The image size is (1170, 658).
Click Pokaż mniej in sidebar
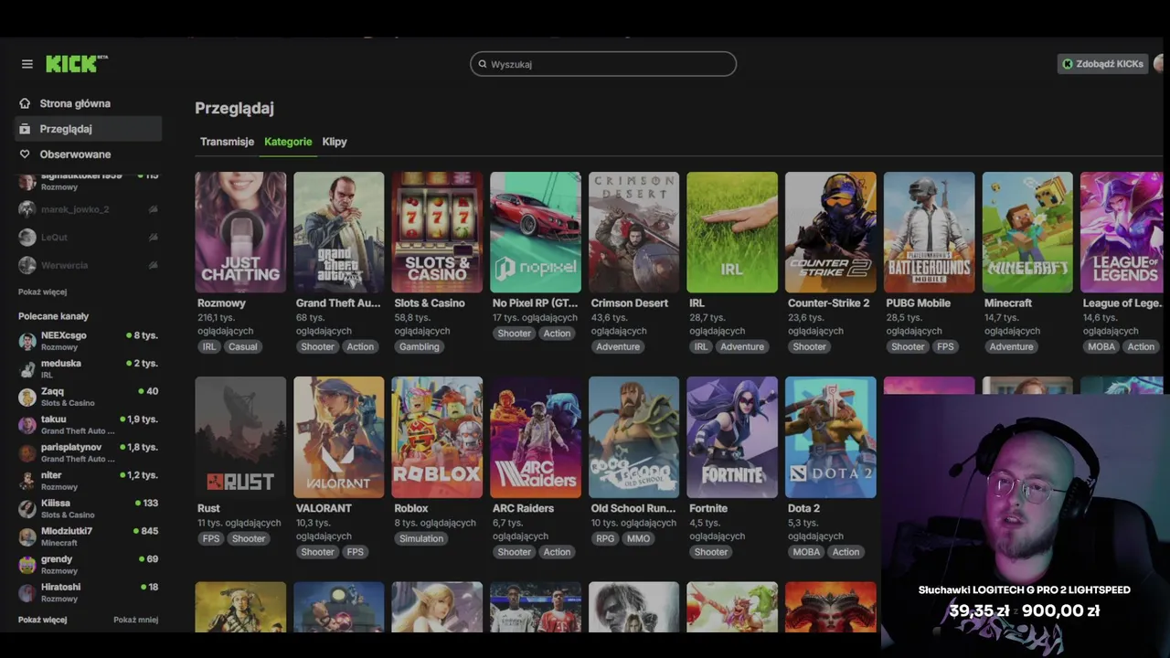135,620
